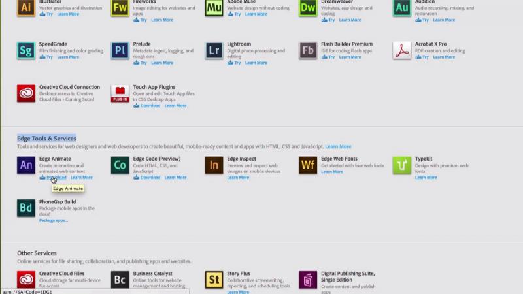
Task: Click Download link under Touch App Plugins
Action: (150, 106)
